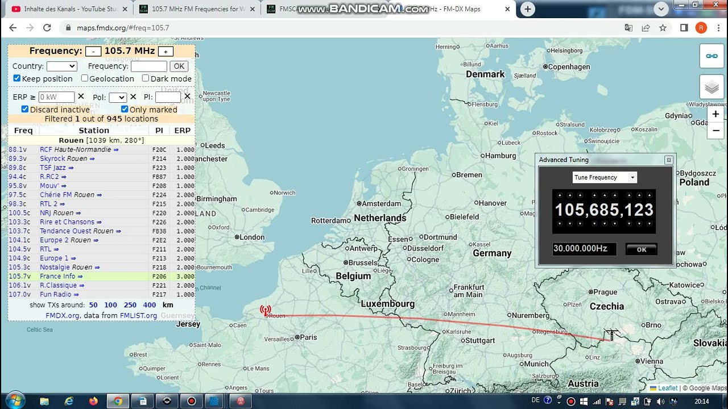Screen dimensions: 728x409
Task: Reload the maps.fmdx.org page
Action: 47,27
